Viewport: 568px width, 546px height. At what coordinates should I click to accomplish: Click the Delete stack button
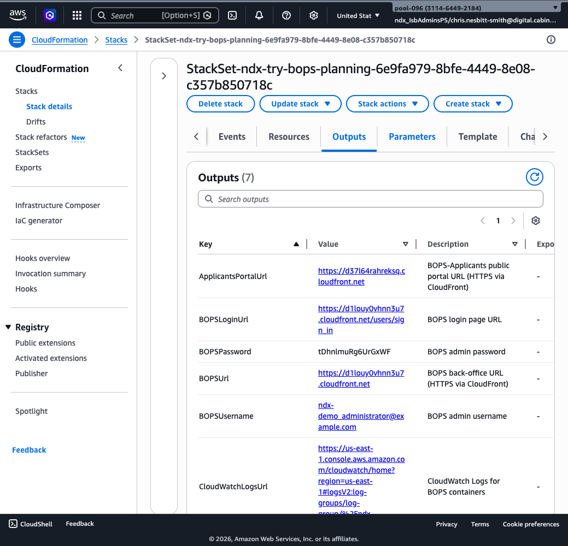point(220,104)
